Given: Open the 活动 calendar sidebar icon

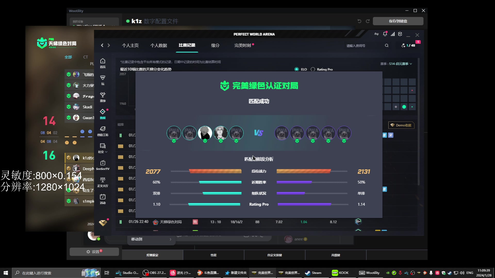Looking at the screenshot, I should click(103, 199).
